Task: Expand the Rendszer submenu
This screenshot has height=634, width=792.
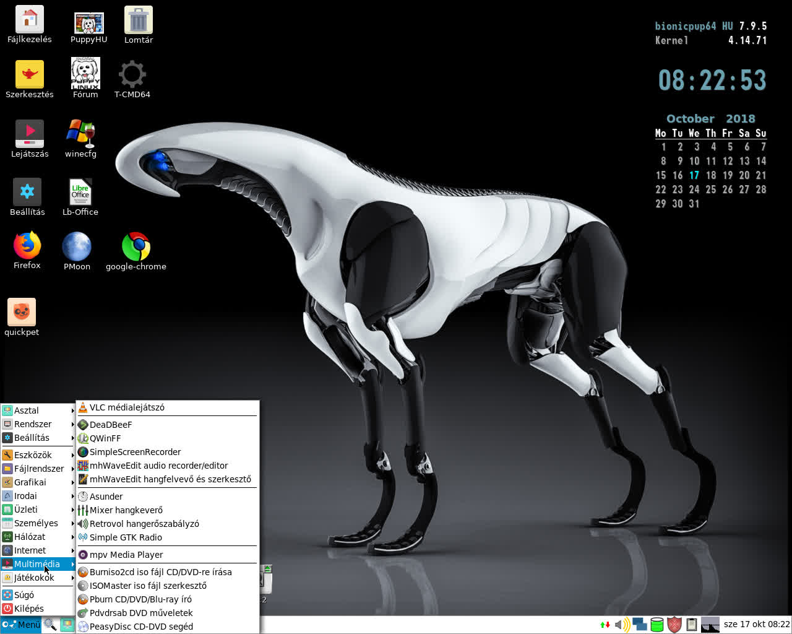Action: [38, 424]
